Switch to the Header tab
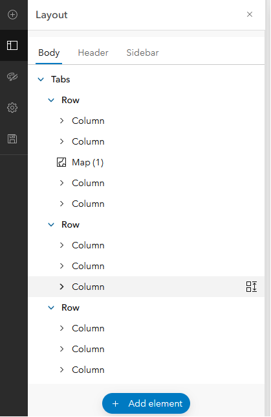Viewport: 271px width, 417px height. click(93, 53)
